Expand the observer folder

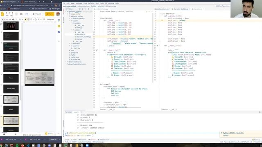click(x=70, y=46)
